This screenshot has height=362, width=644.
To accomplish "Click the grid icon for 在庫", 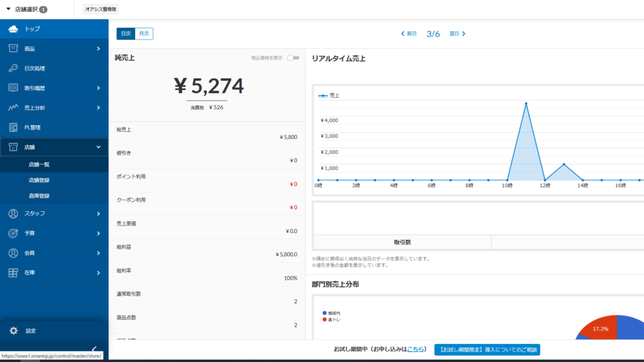I will click(x=13, y=273).
